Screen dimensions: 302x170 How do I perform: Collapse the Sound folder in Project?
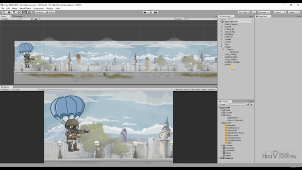click(221, 123)
